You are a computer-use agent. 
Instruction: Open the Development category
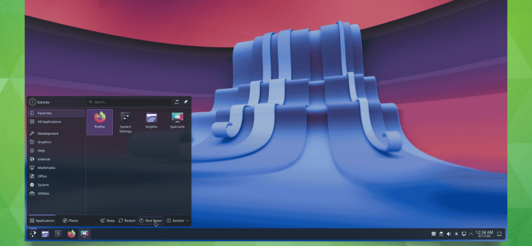56,134
